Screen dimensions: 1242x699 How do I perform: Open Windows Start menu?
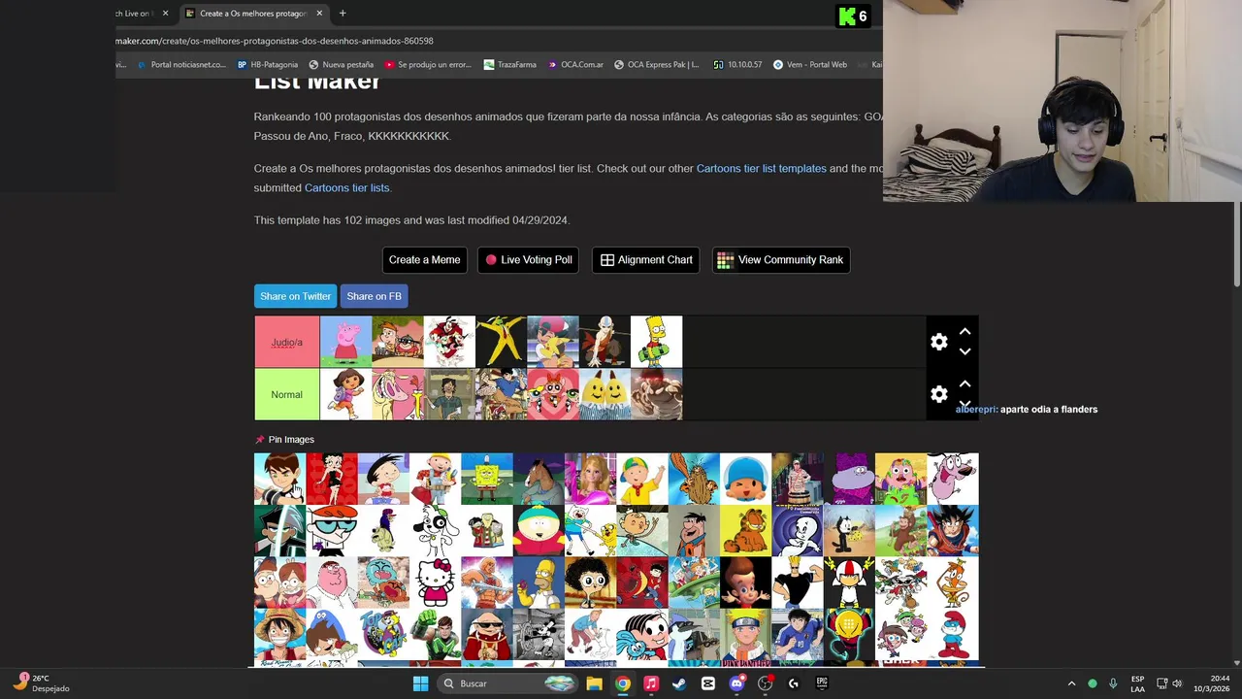(x=420, y=683)
